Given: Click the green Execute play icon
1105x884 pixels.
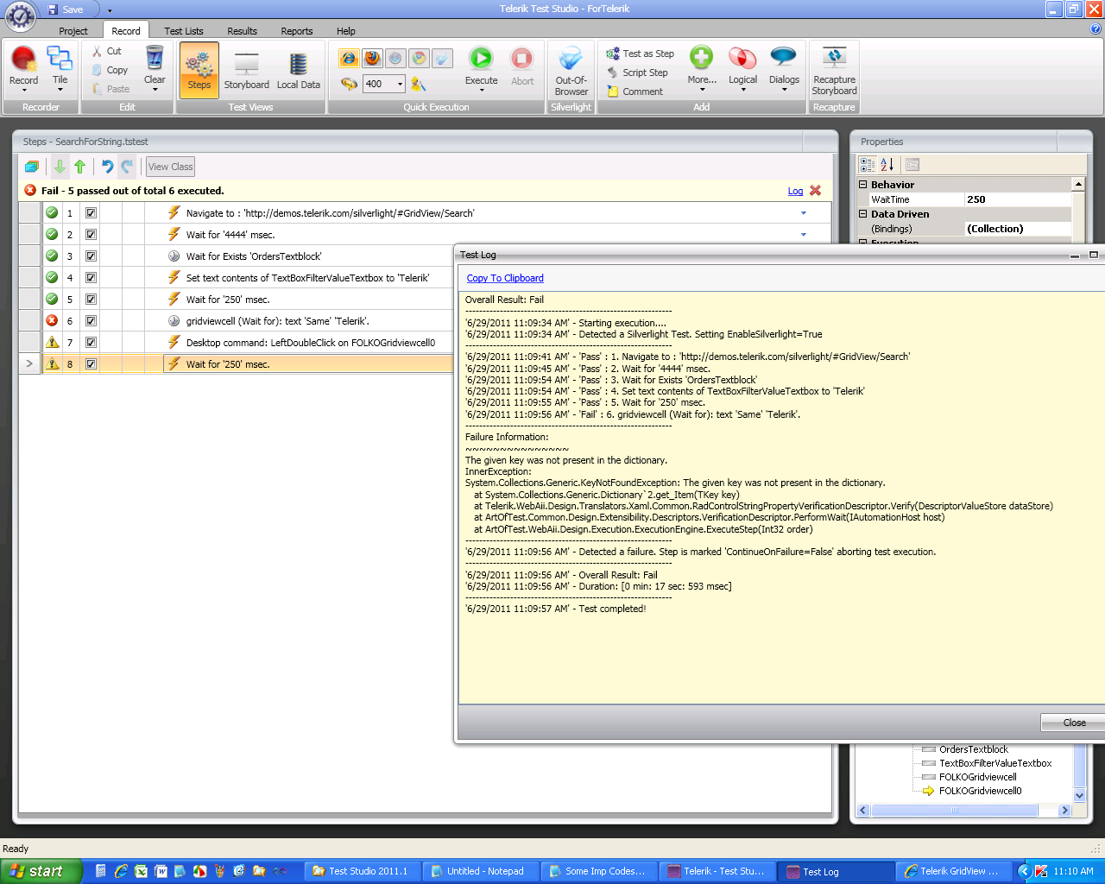Looking at the screenshot, I should [x=481, y=59].
